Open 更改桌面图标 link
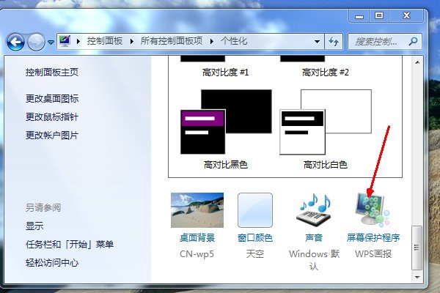 (x=52, y=99)
